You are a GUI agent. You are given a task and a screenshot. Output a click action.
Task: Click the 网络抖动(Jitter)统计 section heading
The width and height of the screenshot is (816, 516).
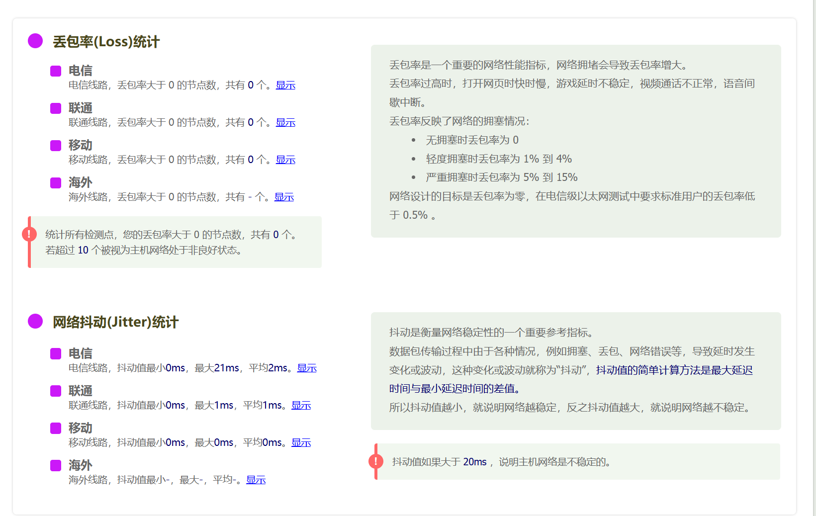coord(115,322)
